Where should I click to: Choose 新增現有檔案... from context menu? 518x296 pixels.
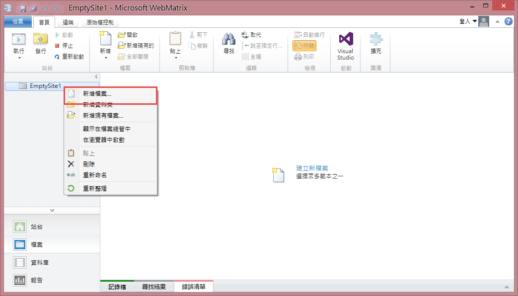pyautogui.click(x=110, y=116)
